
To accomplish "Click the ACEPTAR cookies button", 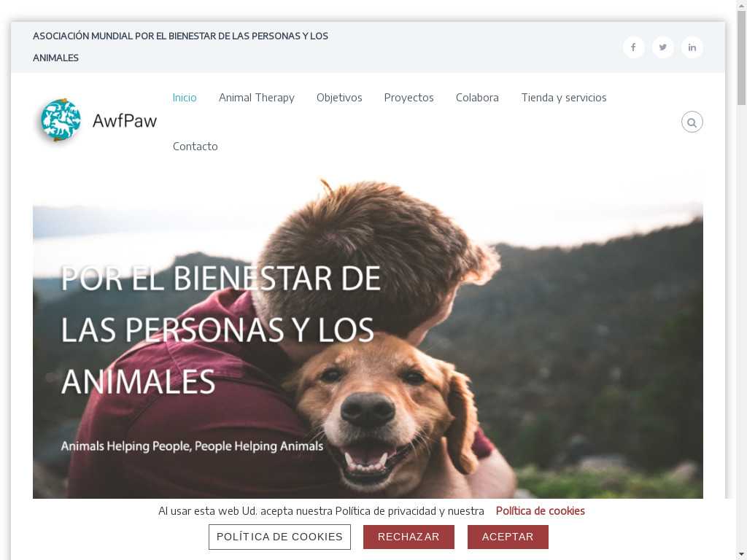I will (508, 537).
